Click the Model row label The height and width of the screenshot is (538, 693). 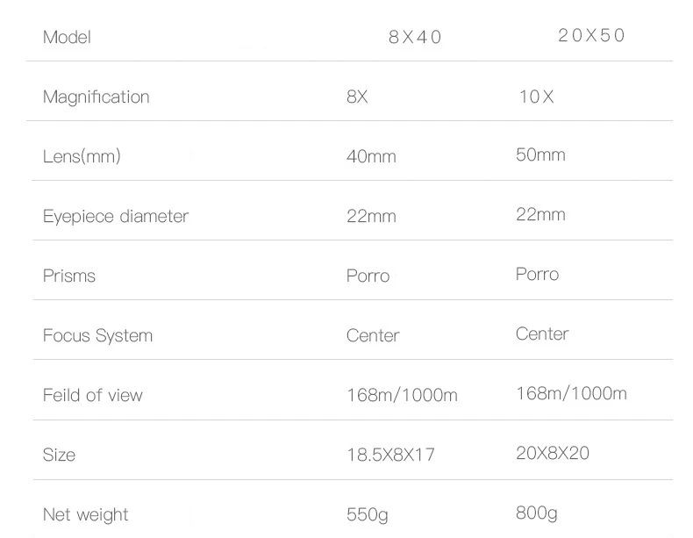pyautogui.click(x=67, y=37)
